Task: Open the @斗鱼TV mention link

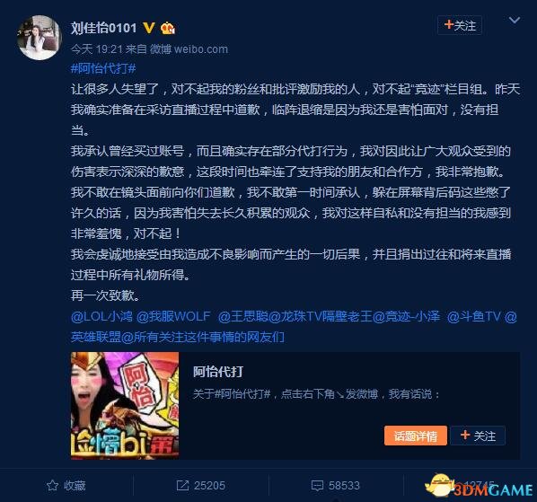Action: coord(474,316)
